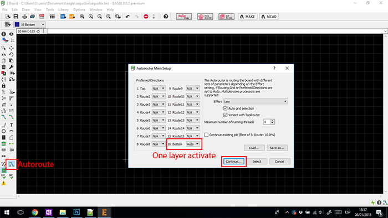
Task: Open the File menu
Action: tap(4, 9)
